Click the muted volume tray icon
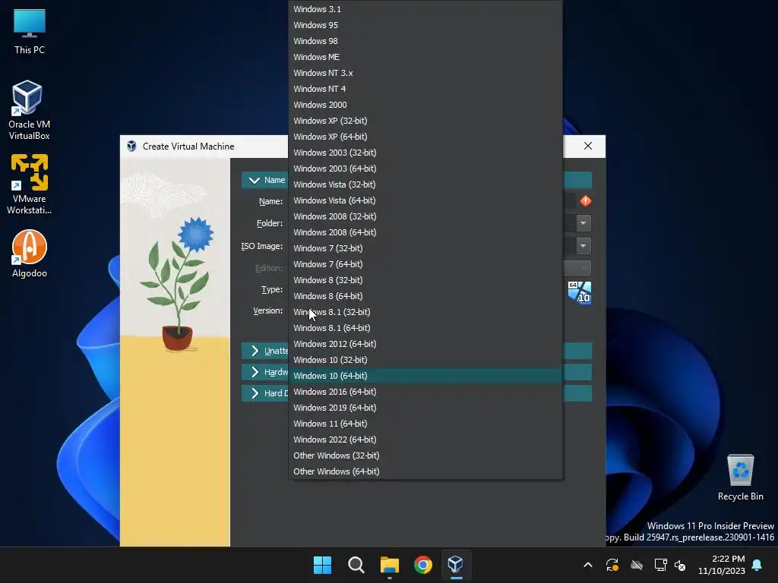The width and height of the screenshot is (778, 583). tap(680, 565)
